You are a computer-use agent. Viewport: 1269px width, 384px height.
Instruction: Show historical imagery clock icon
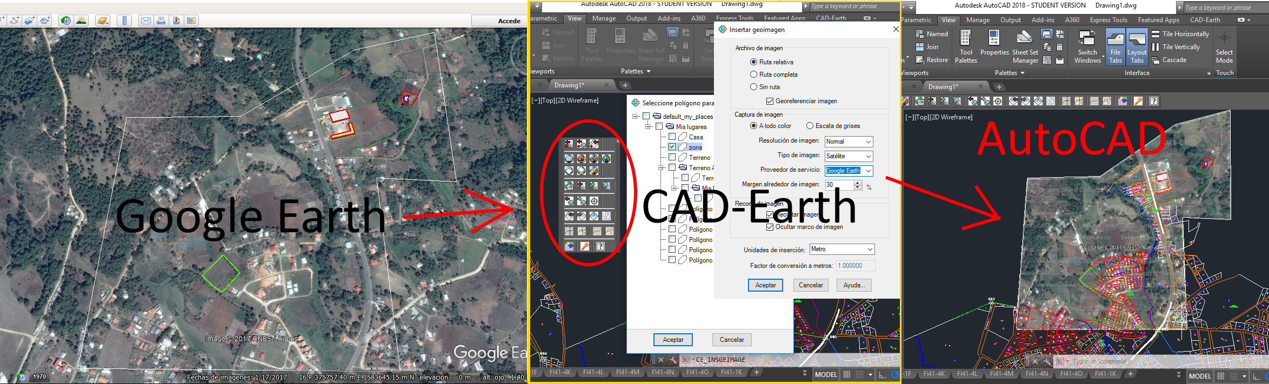(66, 21)
